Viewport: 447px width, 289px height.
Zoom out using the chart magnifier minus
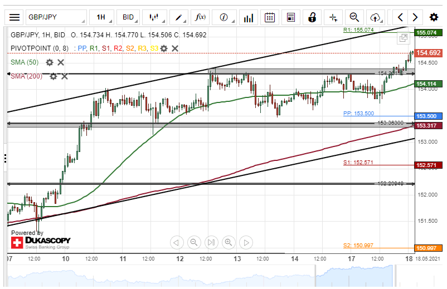click(x=194, y=242)
